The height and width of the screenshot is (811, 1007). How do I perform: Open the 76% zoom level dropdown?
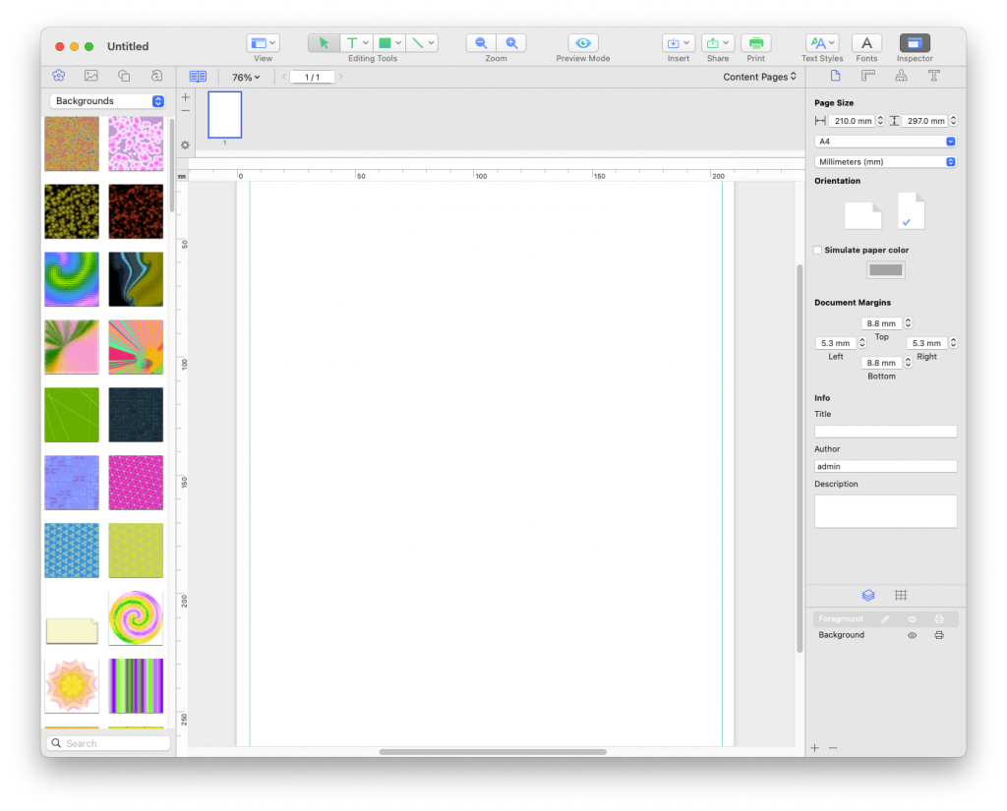pos(246,77)
